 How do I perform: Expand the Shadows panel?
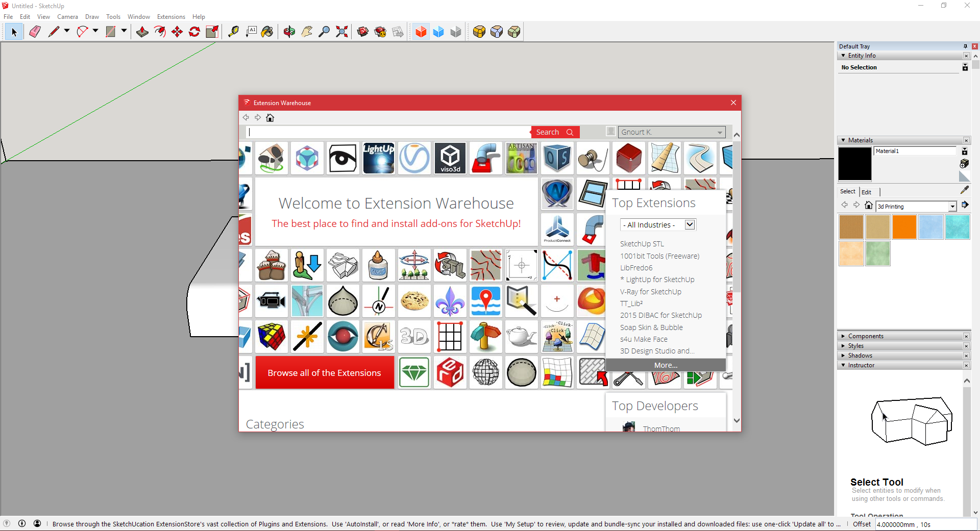pos(843,356)
